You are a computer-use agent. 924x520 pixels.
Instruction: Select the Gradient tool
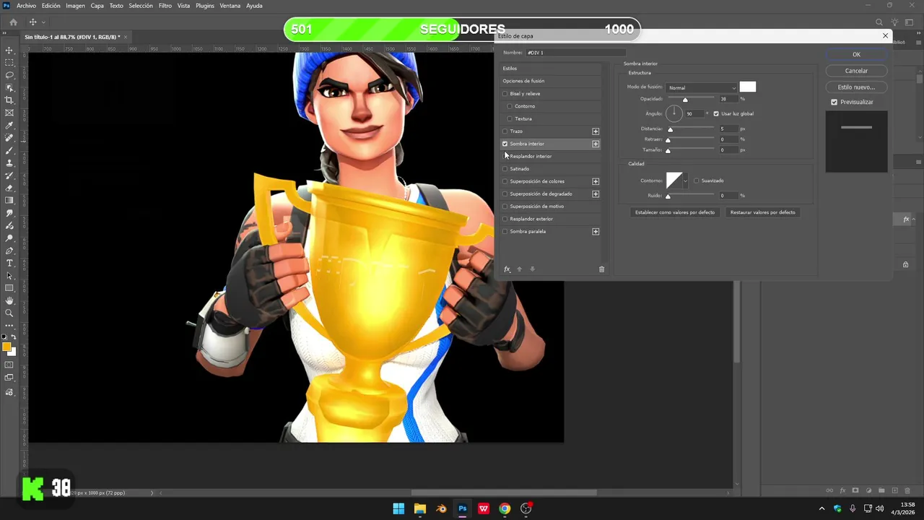coord(9,201)
